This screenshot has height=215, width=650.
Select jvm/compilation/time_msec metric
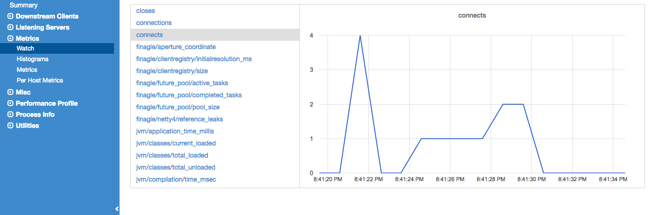tap(176, 179)
